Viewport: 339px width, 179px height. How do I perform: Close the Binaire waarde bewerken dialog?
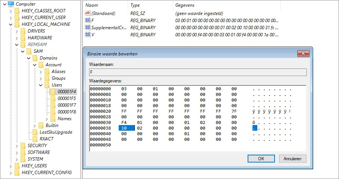pyautogui.click(x=303, y=54)
